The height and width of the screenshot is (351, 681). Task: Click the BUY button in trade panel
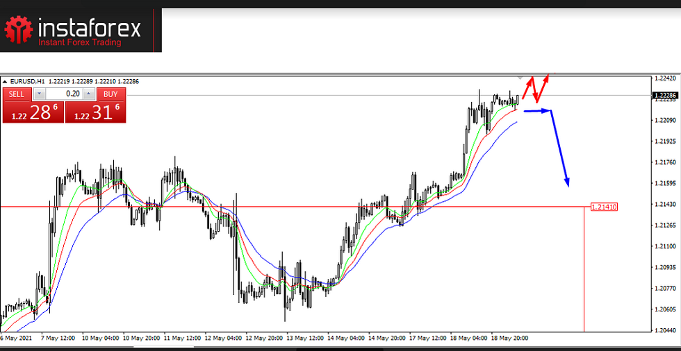110,94
